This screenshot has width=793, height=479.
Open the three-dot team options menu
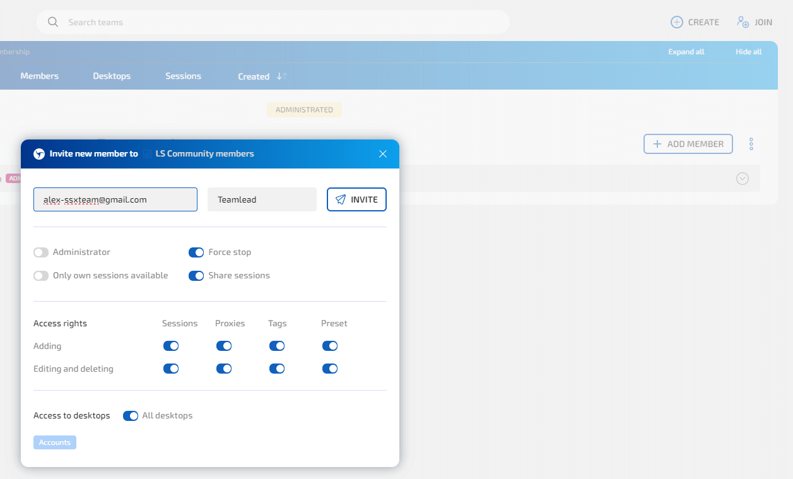coord(751,144)
